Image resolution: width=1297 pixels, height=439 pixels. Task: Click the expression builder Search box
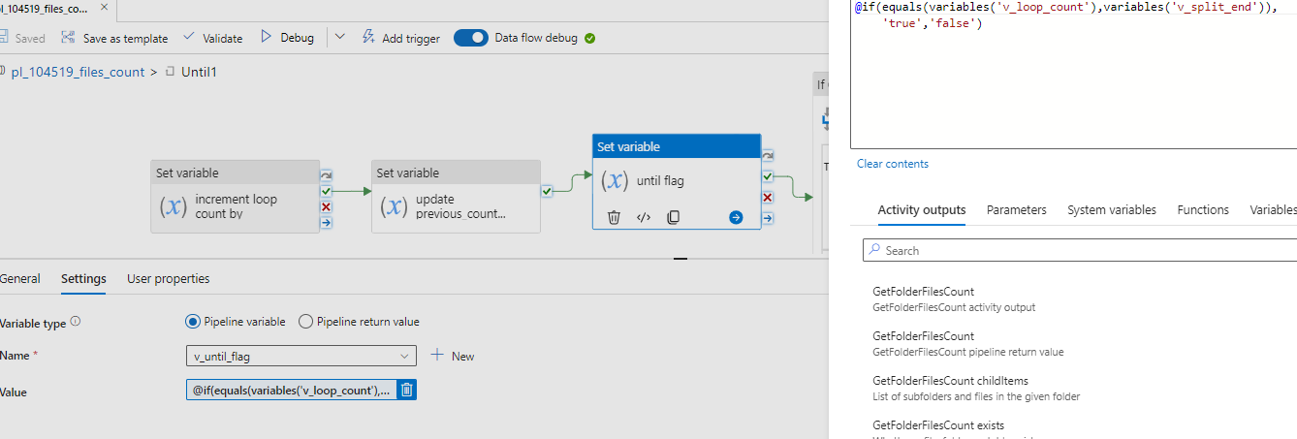[x=1079, y=250]
